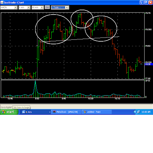Click the 15:45 time axis label
153x153 pixels.
point(10,99)
